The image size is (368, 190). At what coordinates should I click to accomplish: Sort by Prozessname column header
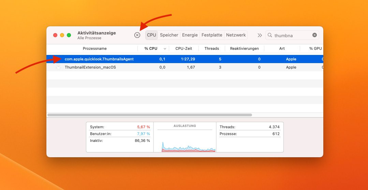(94, 49)
